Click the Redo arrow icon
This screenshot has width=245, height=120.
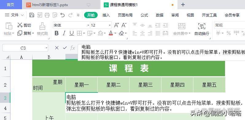pos(71,15)
